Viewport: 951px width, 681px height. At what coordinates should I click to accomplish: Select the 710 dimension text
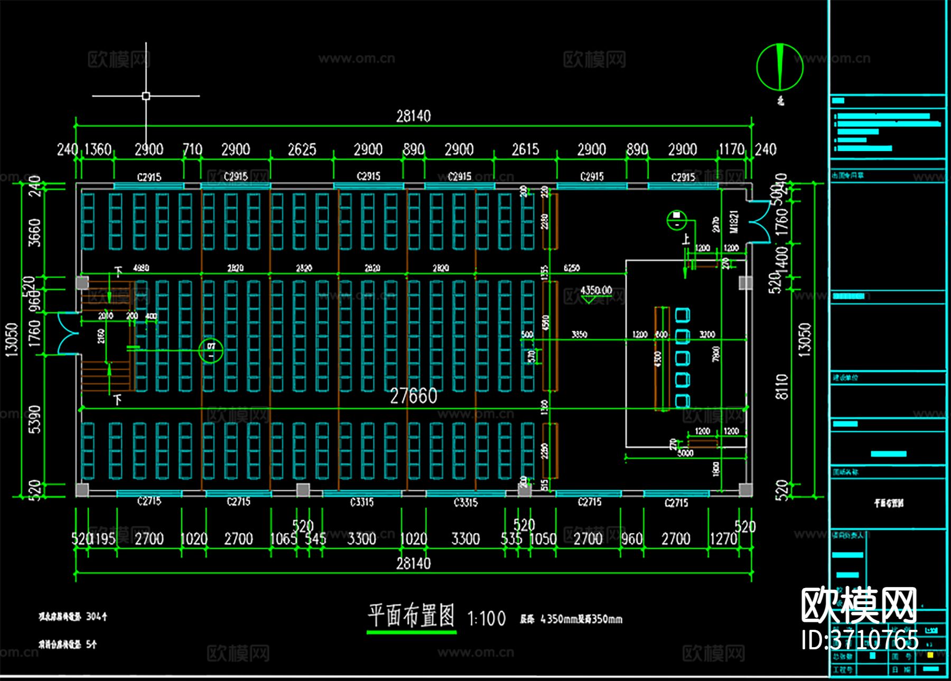tap(192, 150)
